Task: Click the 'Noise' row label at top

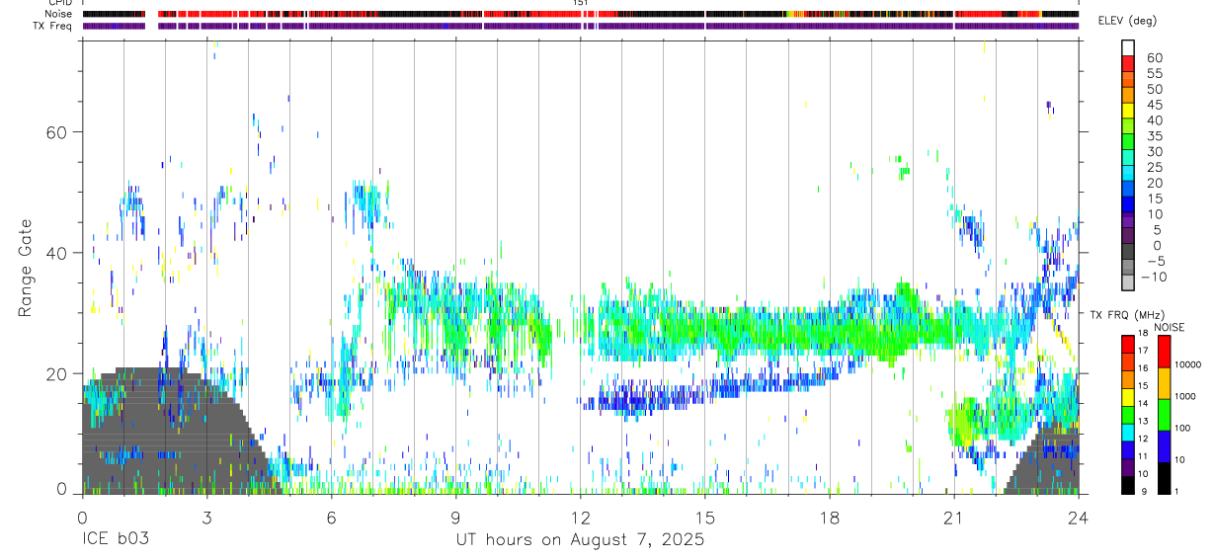Action: pos(60,14)
